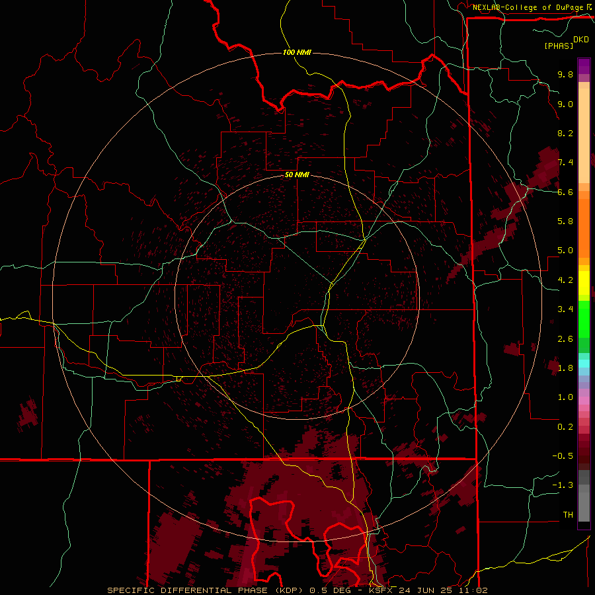The height and width of the screenshot is (595, 595).
Task: Click the 8.2 scale value
Action: click(565, 133)
